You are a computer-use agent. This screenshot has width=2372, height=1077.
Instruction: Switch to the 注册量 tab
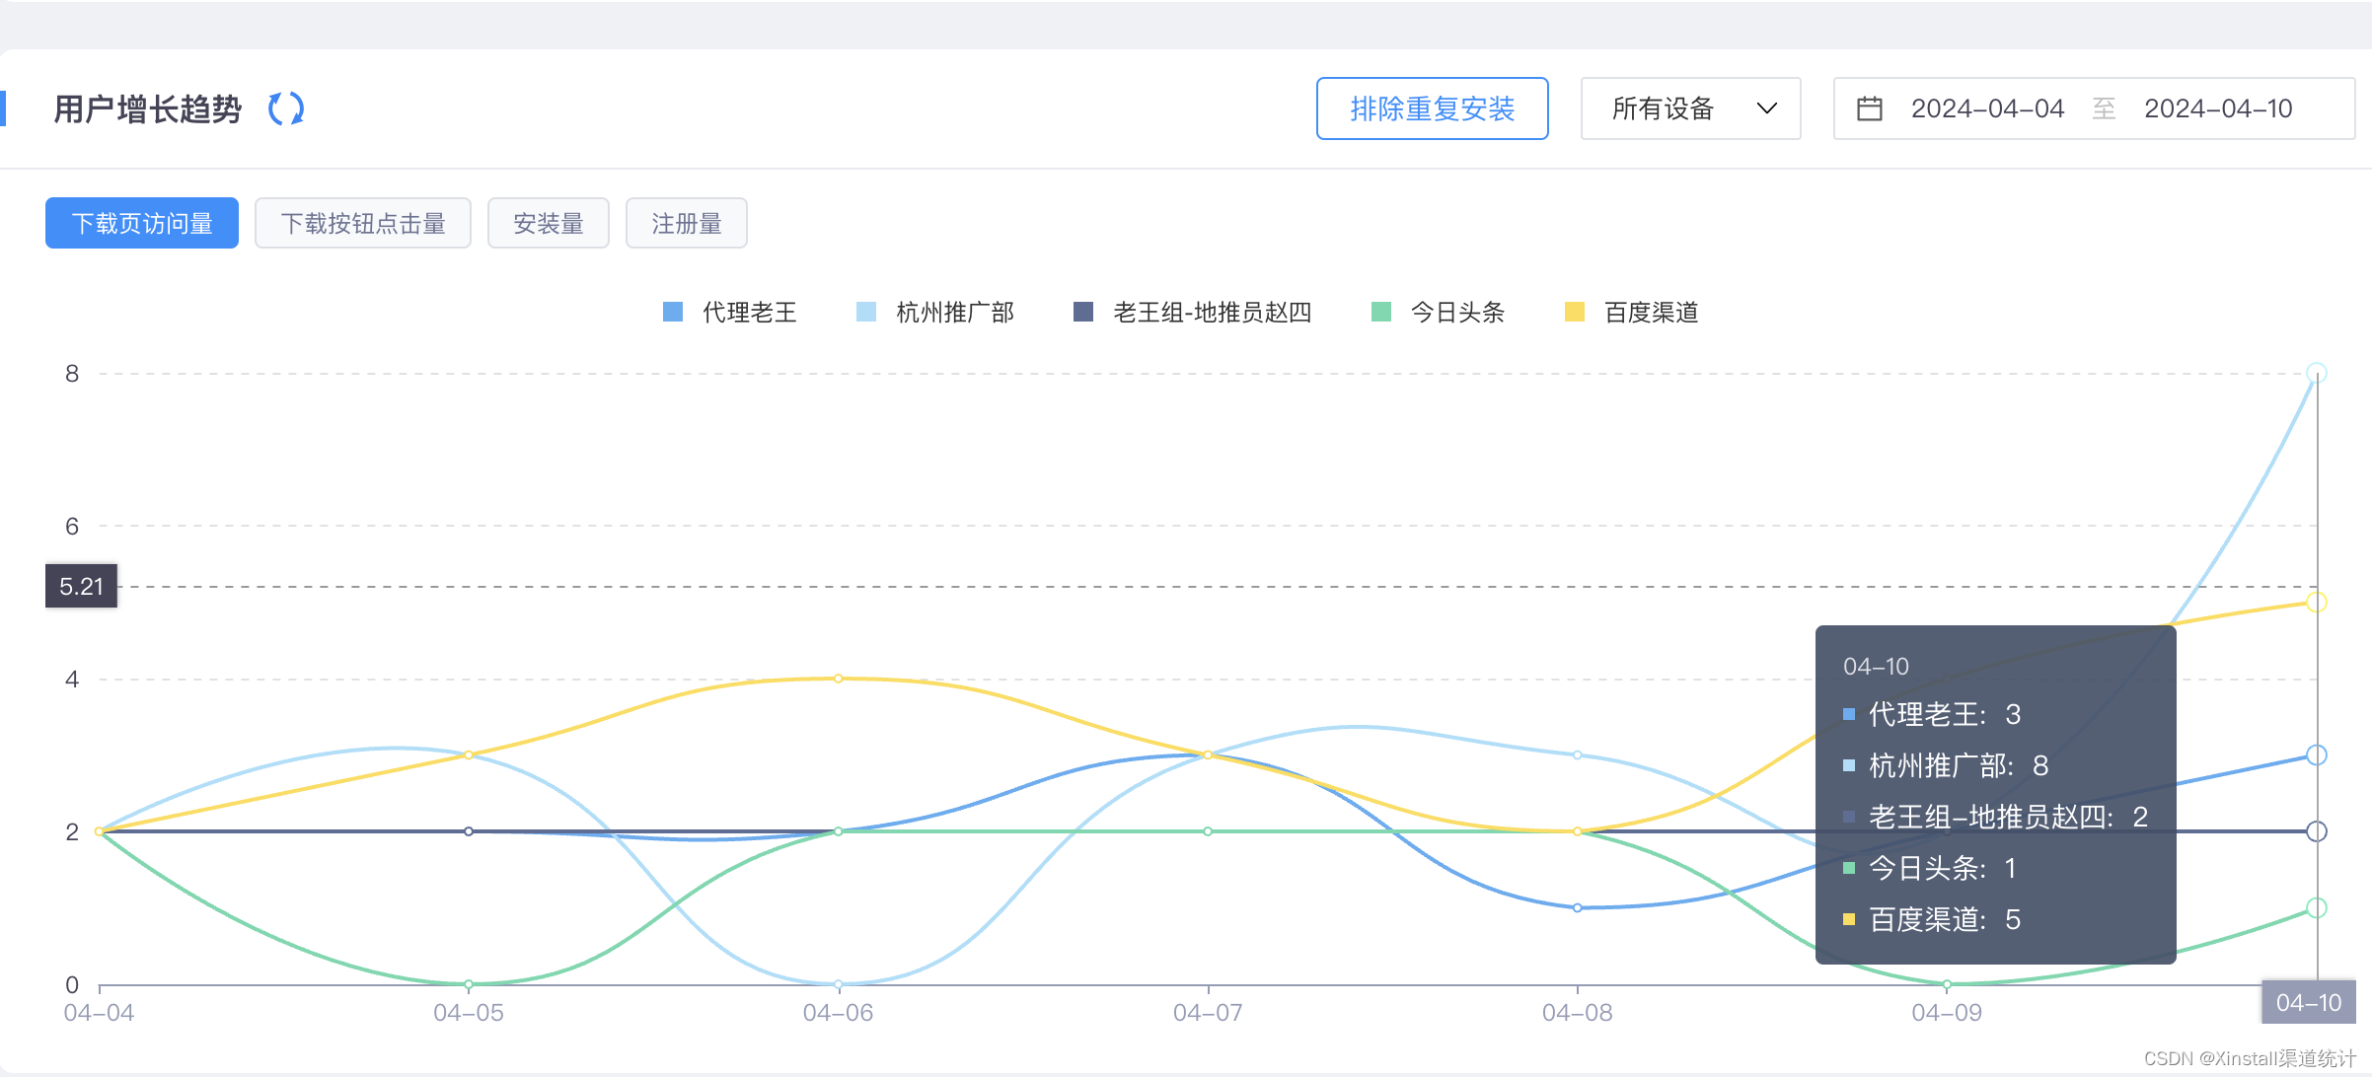(x=687, y=223)
